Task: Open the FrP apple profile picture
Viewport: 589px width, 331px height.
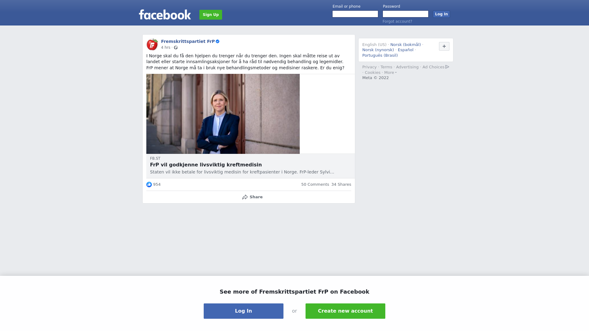Action: point(152,44)
